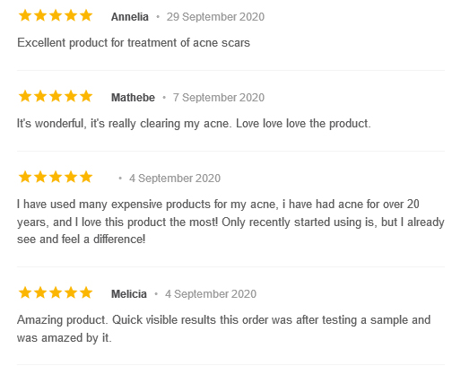The width and height of the screenshot is (461, 366).
Task: Click second star of anonymous 4 September review
Action: pyautogui.click(x=40, y=177)
